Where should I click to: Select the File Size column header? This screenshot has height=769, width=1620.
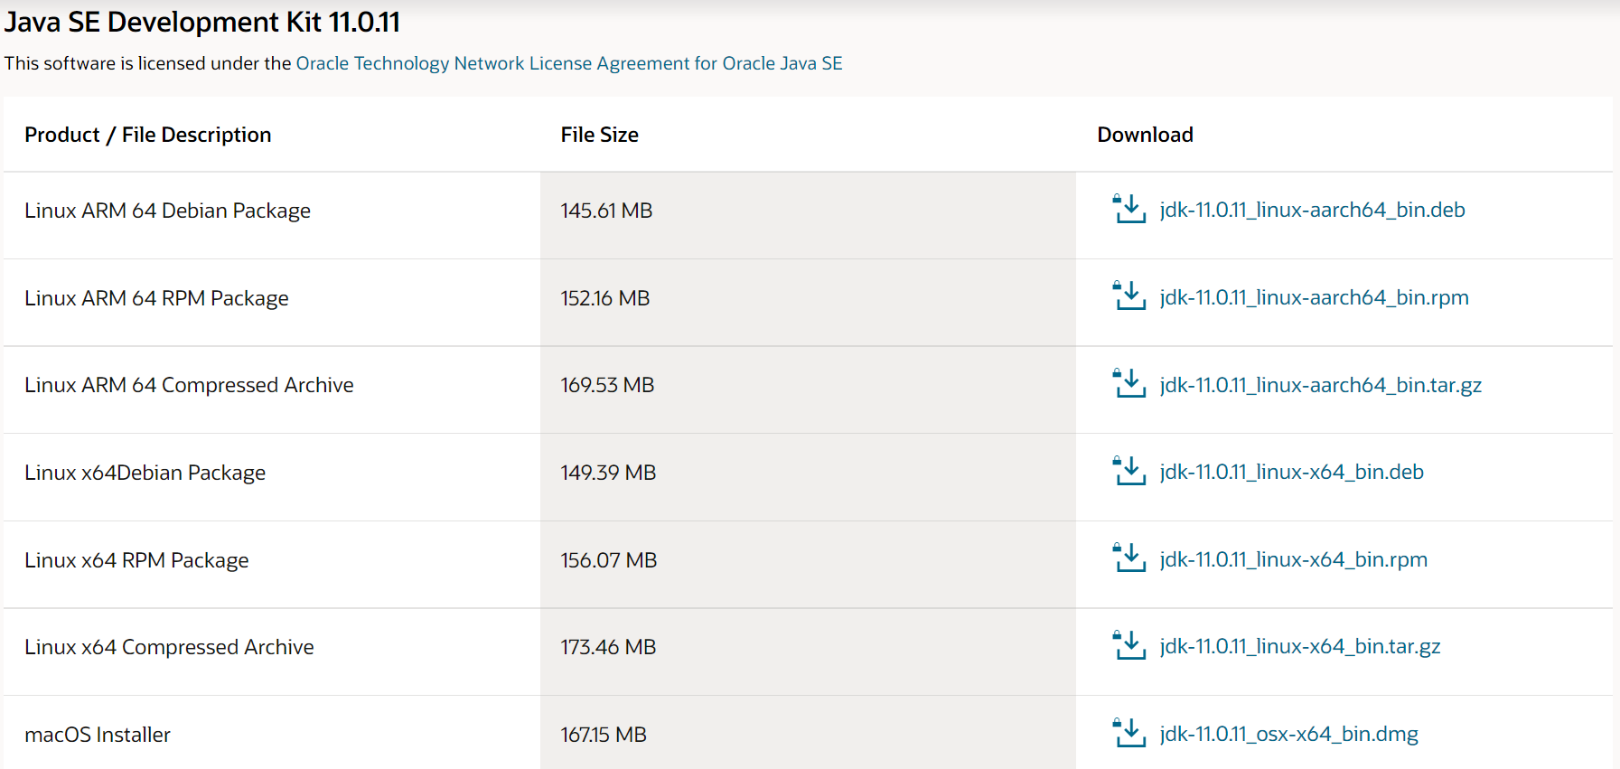tap(600, 135)
